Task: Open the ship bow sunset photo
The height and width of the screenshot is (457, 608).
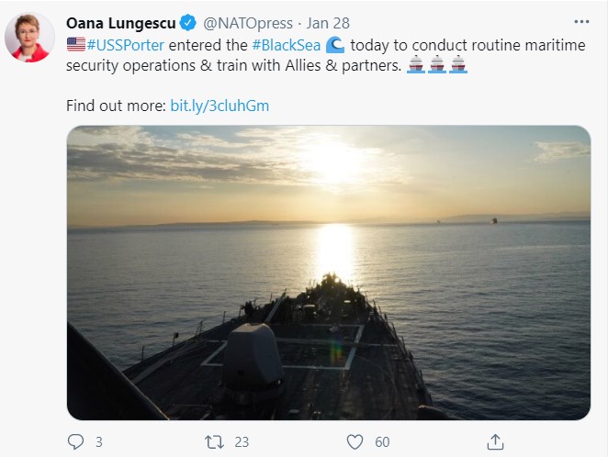Action: click(328, 273)
